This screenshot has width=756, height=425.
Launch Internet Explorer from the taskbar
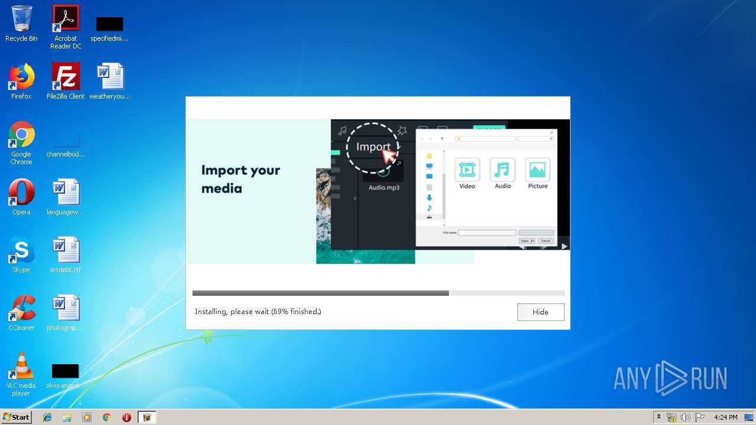tap(47, 417)
